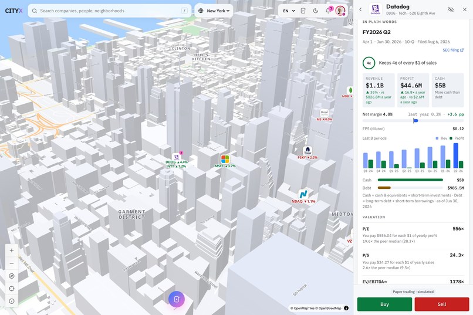
Task: Click the Paper trading simulated label
Action: [413, 292]
